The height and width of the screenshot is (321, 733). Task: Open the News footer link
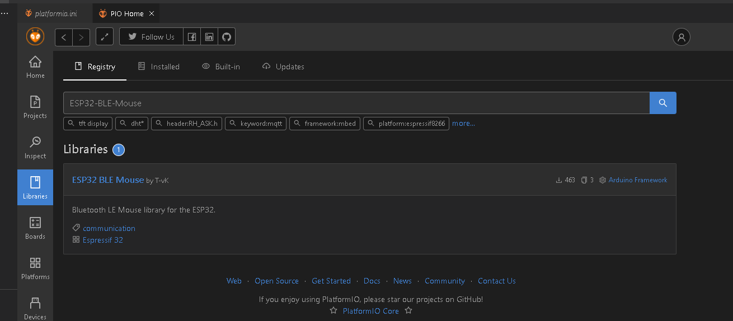point(402,281)
